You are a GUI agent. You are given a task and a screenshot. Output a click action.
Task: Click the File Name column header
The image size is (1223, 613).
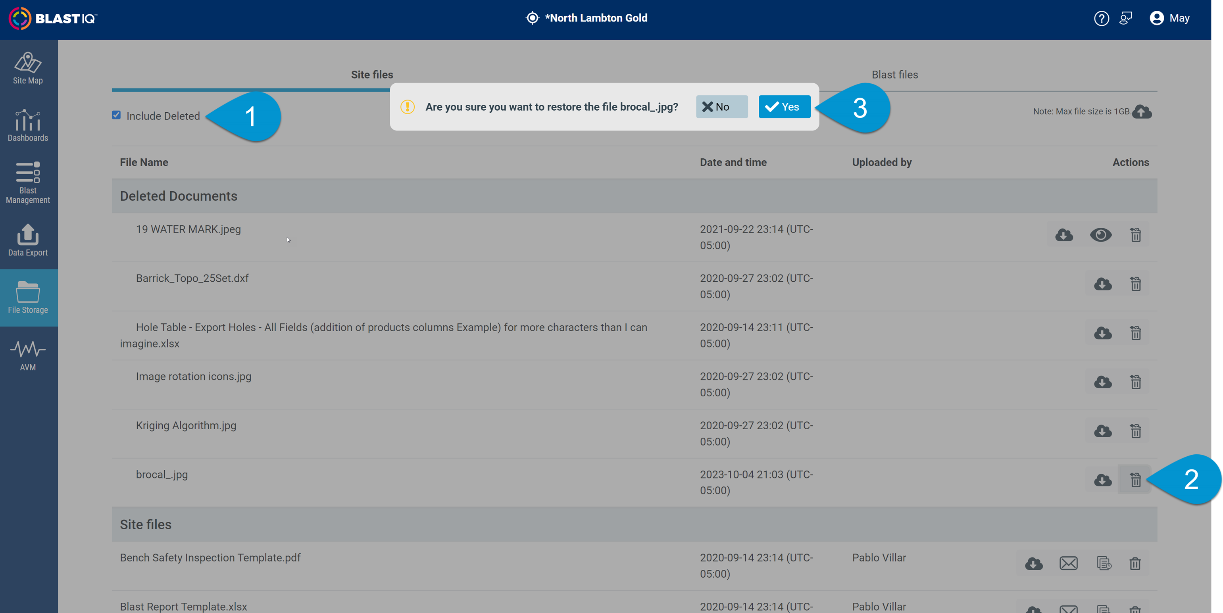point(144,162)
